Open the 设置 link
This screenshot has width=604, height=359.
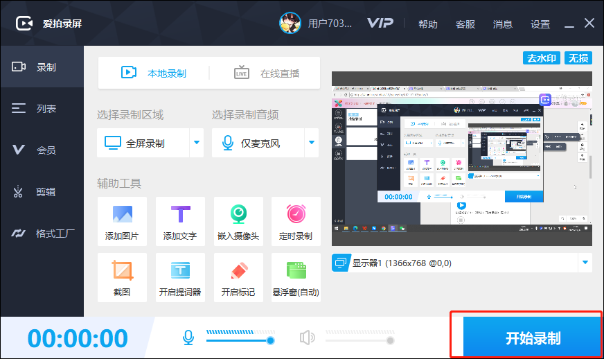coord(540,24)
